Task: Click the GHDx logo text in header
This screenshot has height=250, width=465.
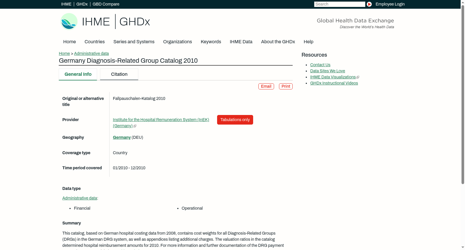Action: pos(135,22)
